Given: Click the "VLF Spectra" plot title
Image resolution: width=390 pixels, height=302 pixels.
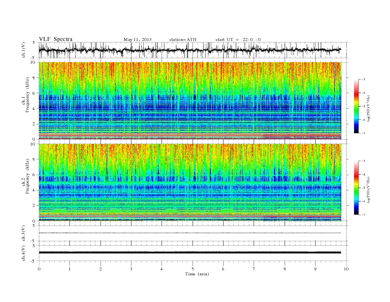Looking at the screenshot, I should [56, 39].
